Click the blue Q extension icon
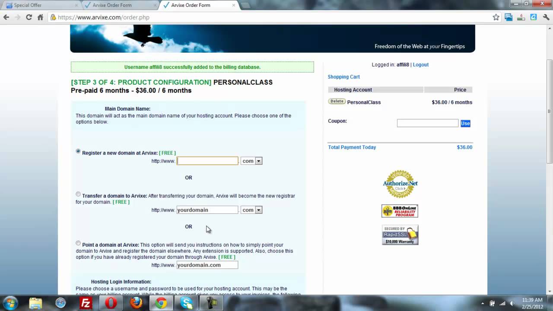The height and width of the screenshot is (311, 553). pos(534,17)
